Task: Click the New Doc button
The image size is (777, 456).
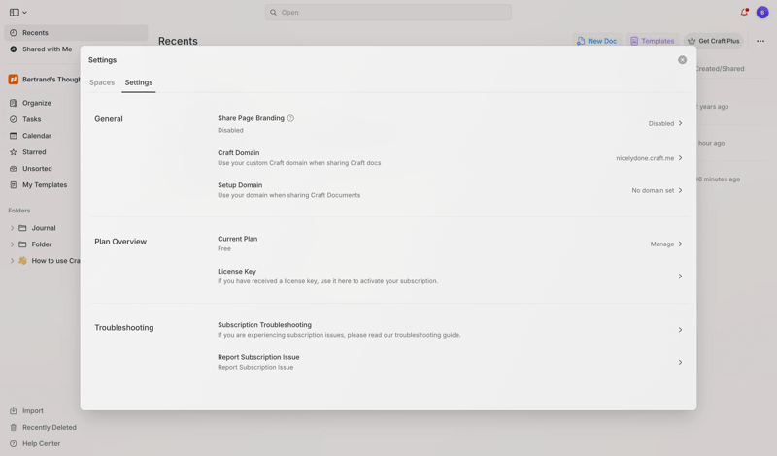Action: pos(596,41)
